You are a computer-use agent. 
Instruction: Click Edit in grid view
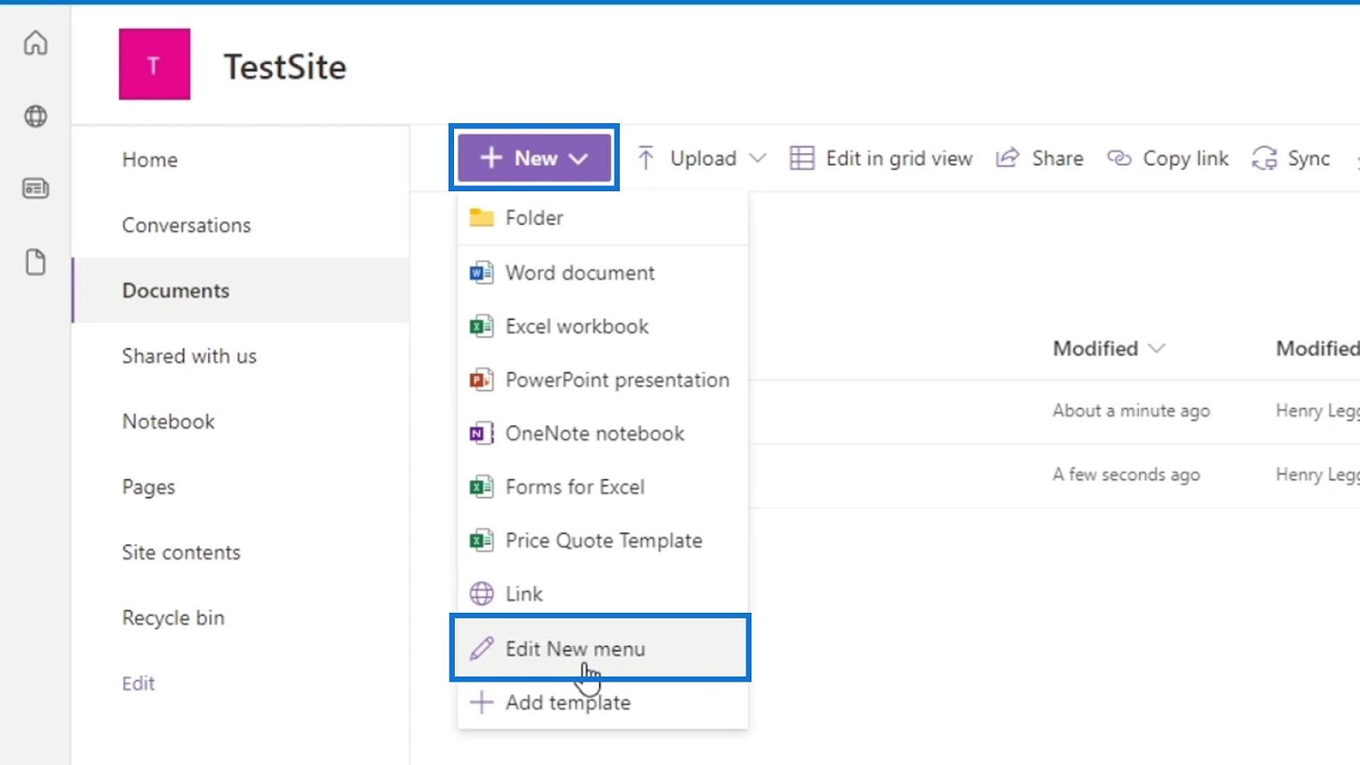[x=881, y=158]
